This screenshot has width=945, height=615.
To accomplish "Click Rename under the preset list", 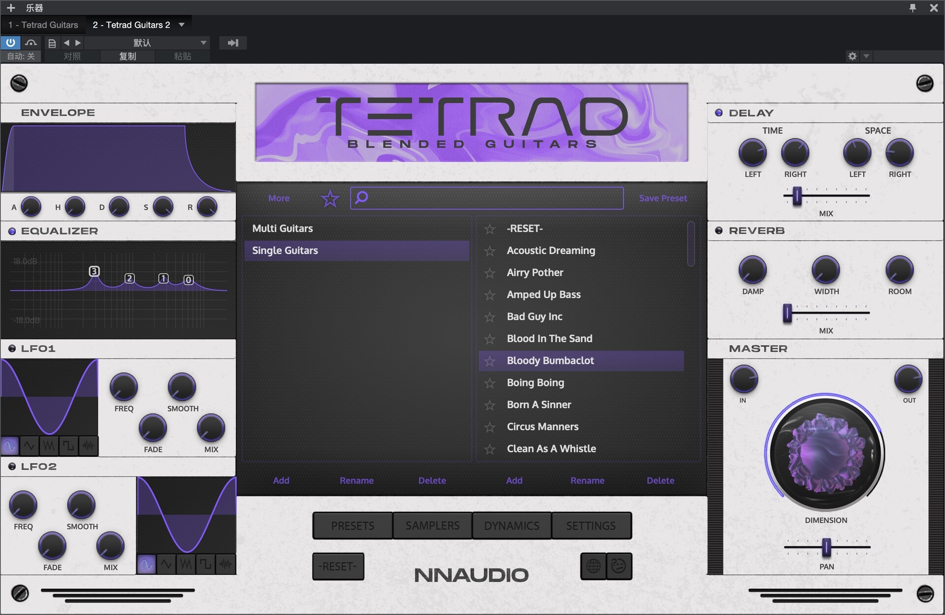I will (x=587, y=481).
